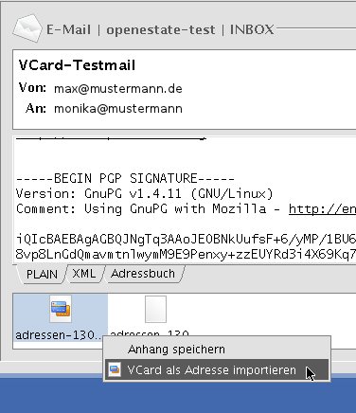
Task: Click the INBOX text in header
Action: pos(252,29)
